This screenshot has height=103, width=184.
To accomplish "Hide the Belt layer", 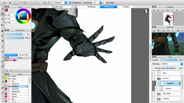I will [x=153, y=73].
